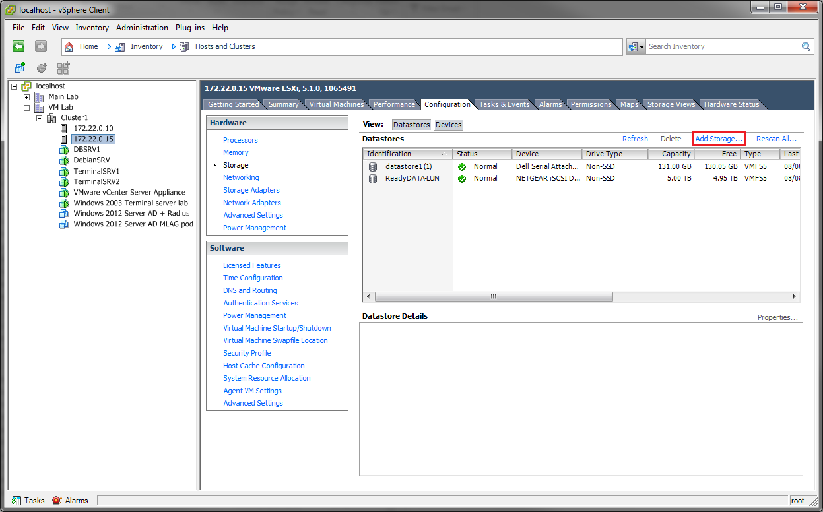Click the datastore icon beside datastore1 (1)

tap(372, 166)
